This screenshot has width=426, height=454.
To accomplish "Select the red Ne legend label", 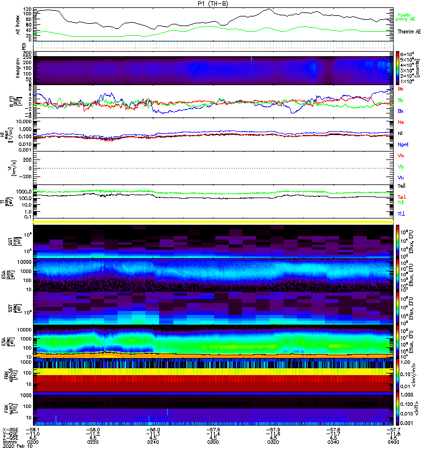I will click(x=400, y=122).
